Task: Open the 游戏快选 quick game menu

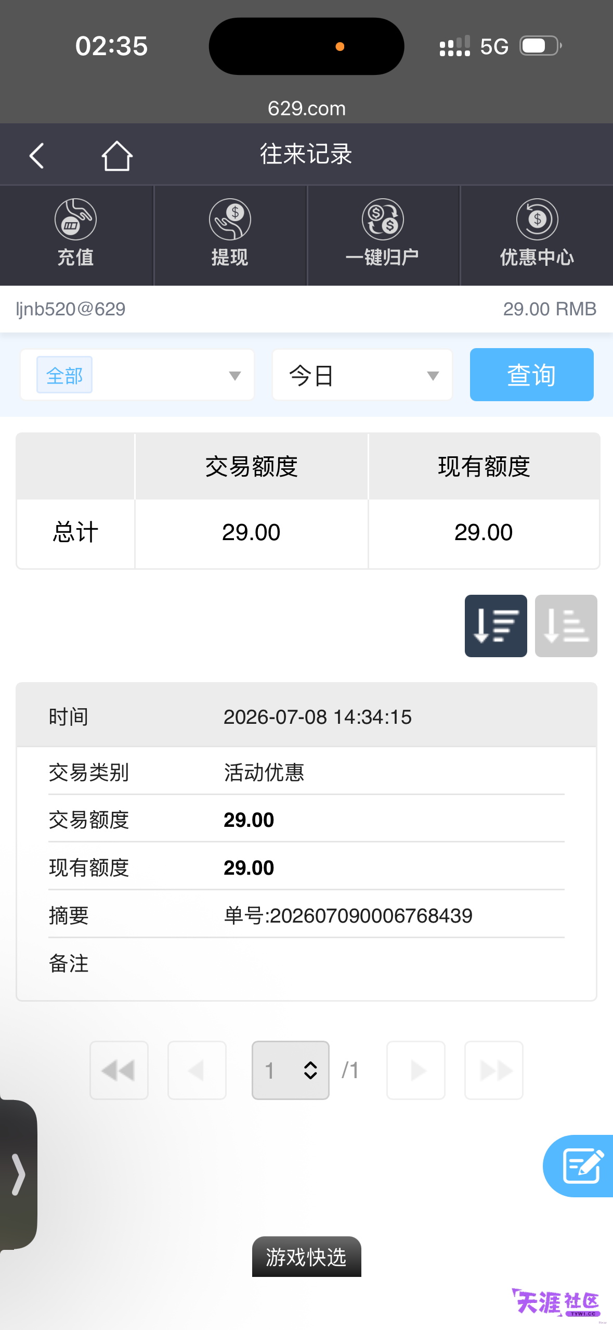Action: 306,1257
